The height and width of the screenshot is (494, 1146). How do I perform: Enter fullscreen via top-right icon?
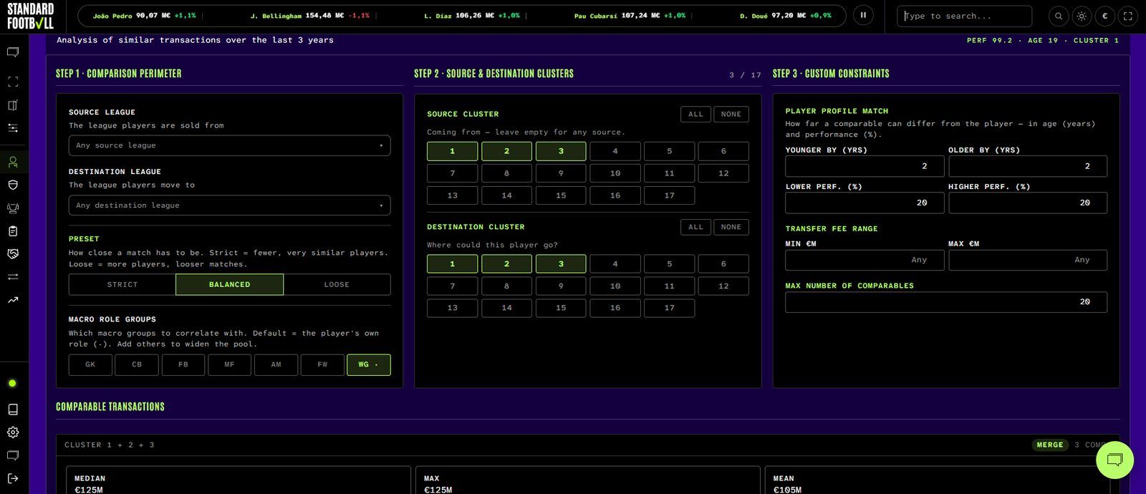(x=1127, y=16)
